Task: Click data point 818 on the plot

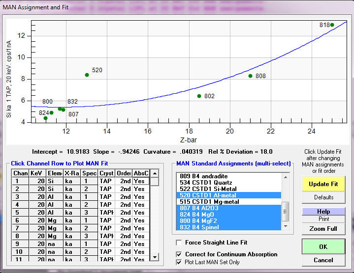Action: (x=332, y=25)
